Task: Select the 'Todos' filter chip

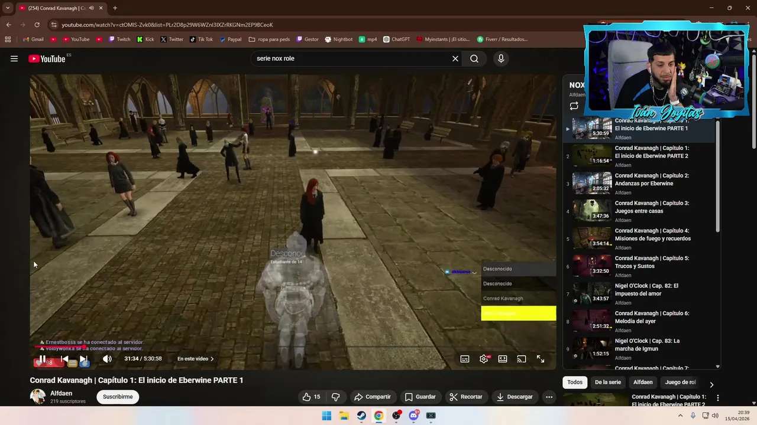Action: point(575,382)
